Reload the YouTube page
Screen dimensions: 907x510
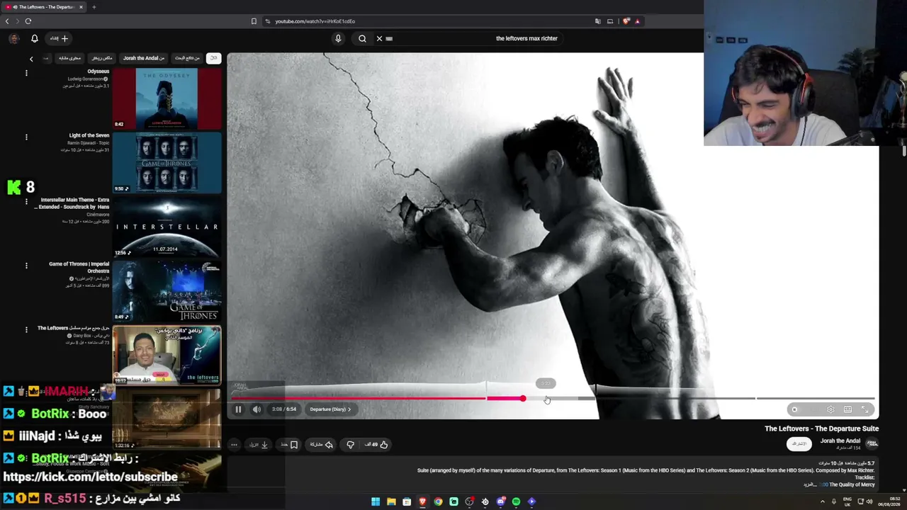(28, 21)
